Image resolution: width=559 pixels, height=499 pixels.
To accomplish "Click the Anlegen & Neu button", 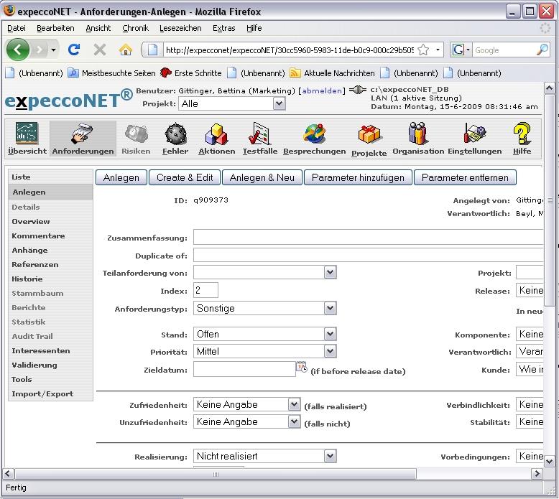I will click(262, 177).
